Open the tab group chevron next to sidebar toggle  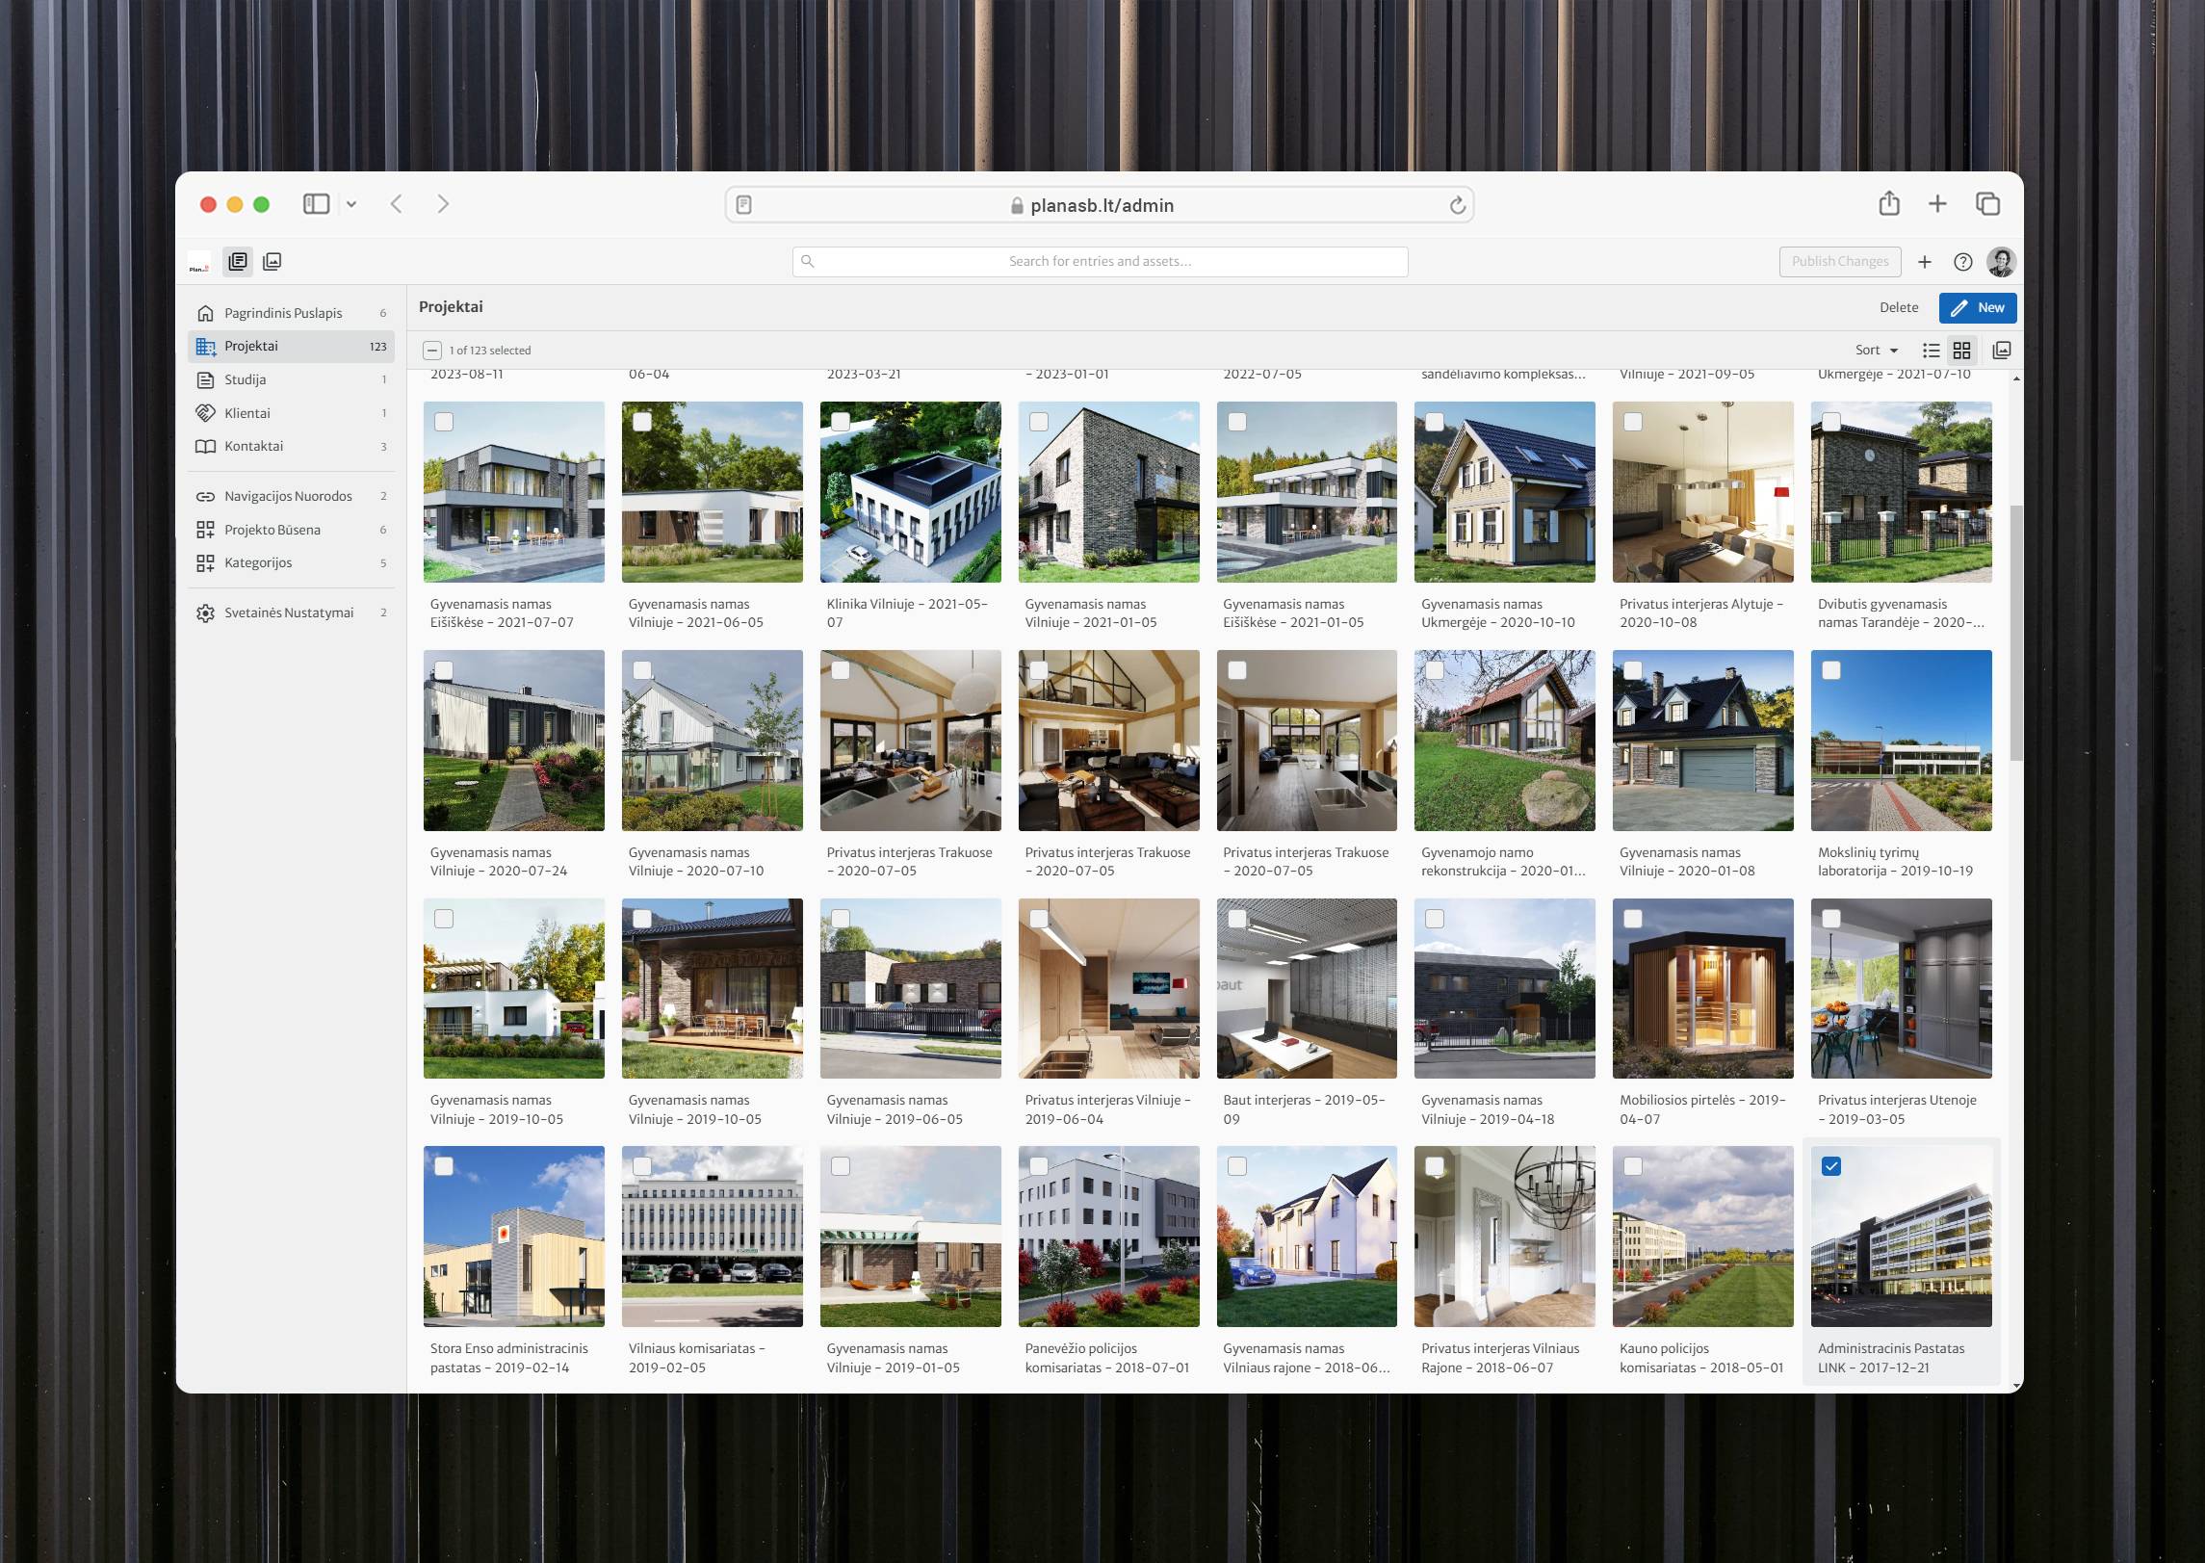[x=351, y=204]
